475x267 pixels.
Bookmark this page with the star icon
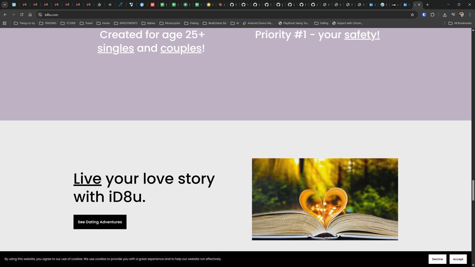click(412, 15)
